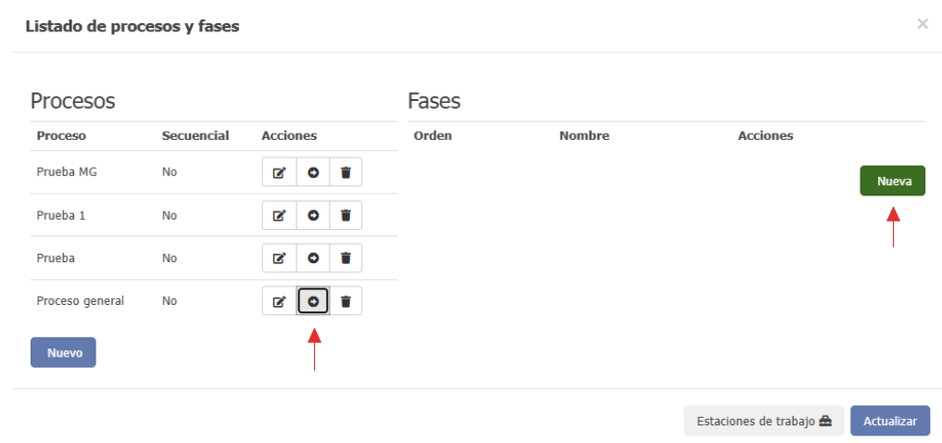Create a new phase with Nueva
The width and height of the screenshot is (942, 443).
[x=893, y=181]
